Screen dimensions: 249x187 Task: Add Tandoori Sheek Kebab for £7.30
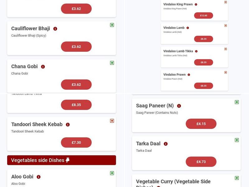point(77,142)
